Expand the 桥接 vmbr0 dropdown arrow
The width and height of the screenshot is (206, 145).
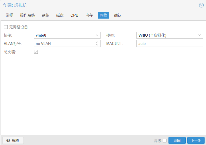coord(97,35)
